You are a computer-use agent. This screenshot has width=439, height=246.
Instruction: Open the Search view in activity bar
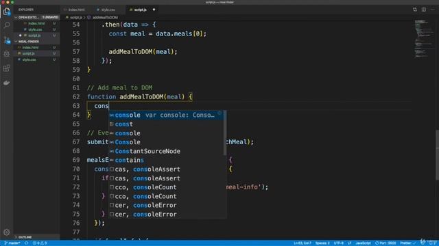pyautogui.click(x=6, y=25)
